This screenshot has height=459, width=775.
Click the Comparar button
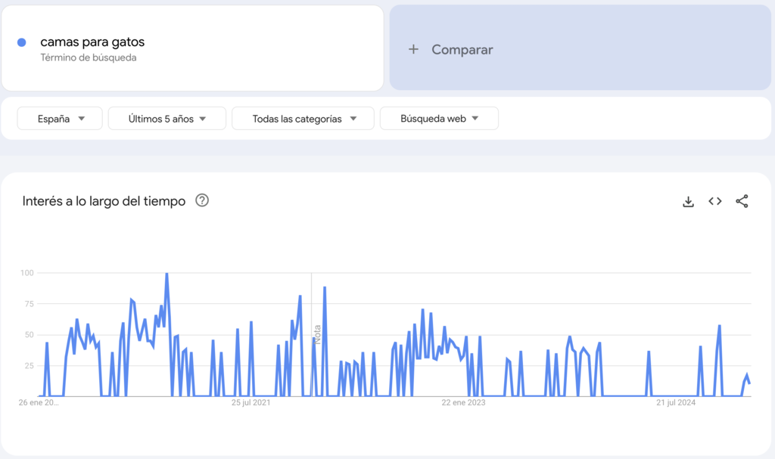point(462,48)
